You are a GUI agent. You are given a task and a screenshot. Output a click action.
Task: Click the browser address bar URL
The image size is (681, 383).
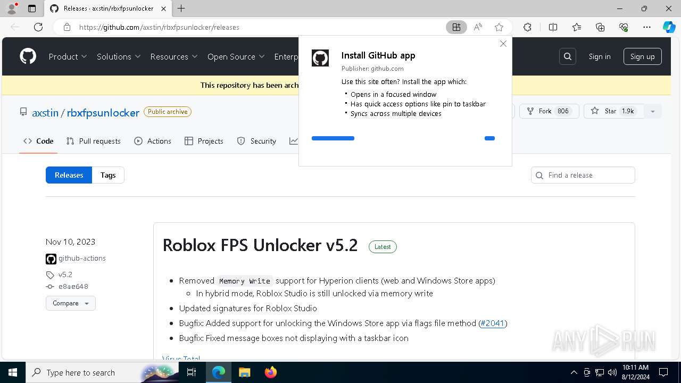[159, 27]
